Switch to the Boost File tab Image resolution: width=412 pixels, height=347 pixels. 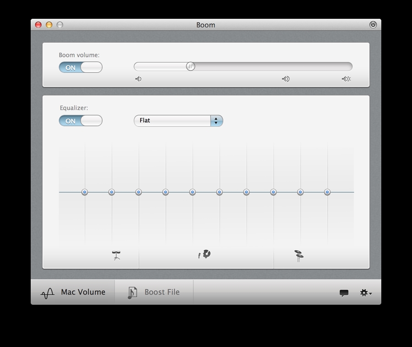tap(154, 292)
